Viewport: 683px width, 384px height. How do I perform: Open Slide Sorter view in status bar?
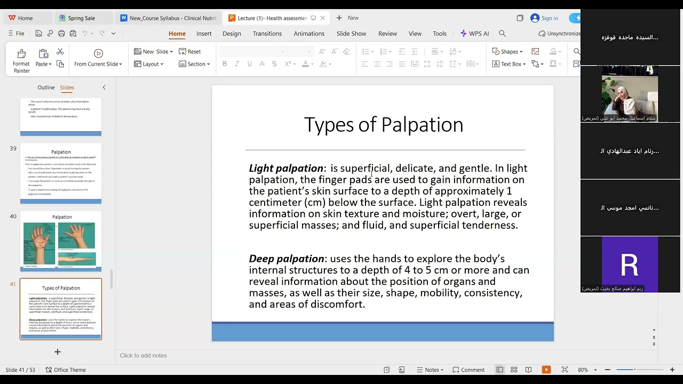(x=514, y=370)
